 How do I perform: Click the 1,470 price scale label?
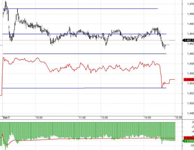tap(191, 4)
